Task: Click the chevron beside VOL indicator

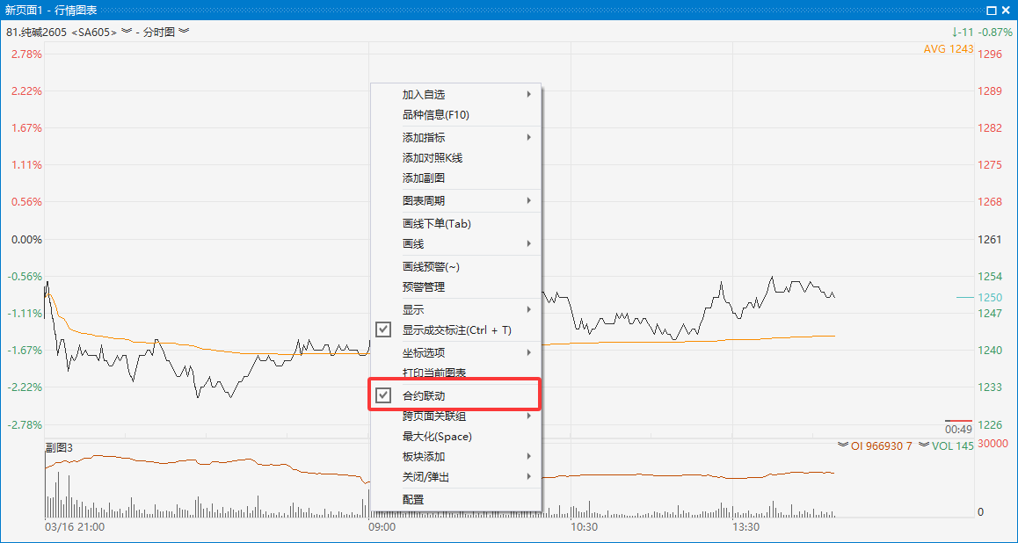Action: [x=923, y=445]
